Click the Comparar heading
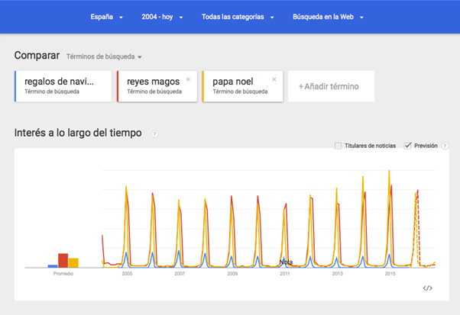Image resolution: width=460 pixels, height=315 pixels. pos(37,56)
